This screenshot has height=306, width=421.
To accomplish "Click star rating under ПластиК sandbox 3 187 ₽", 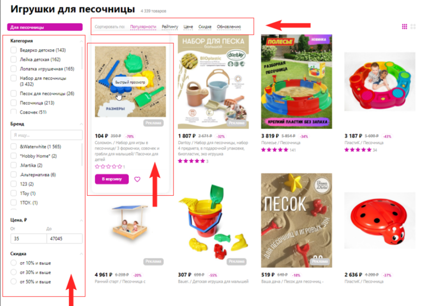I will click(358, 150).
